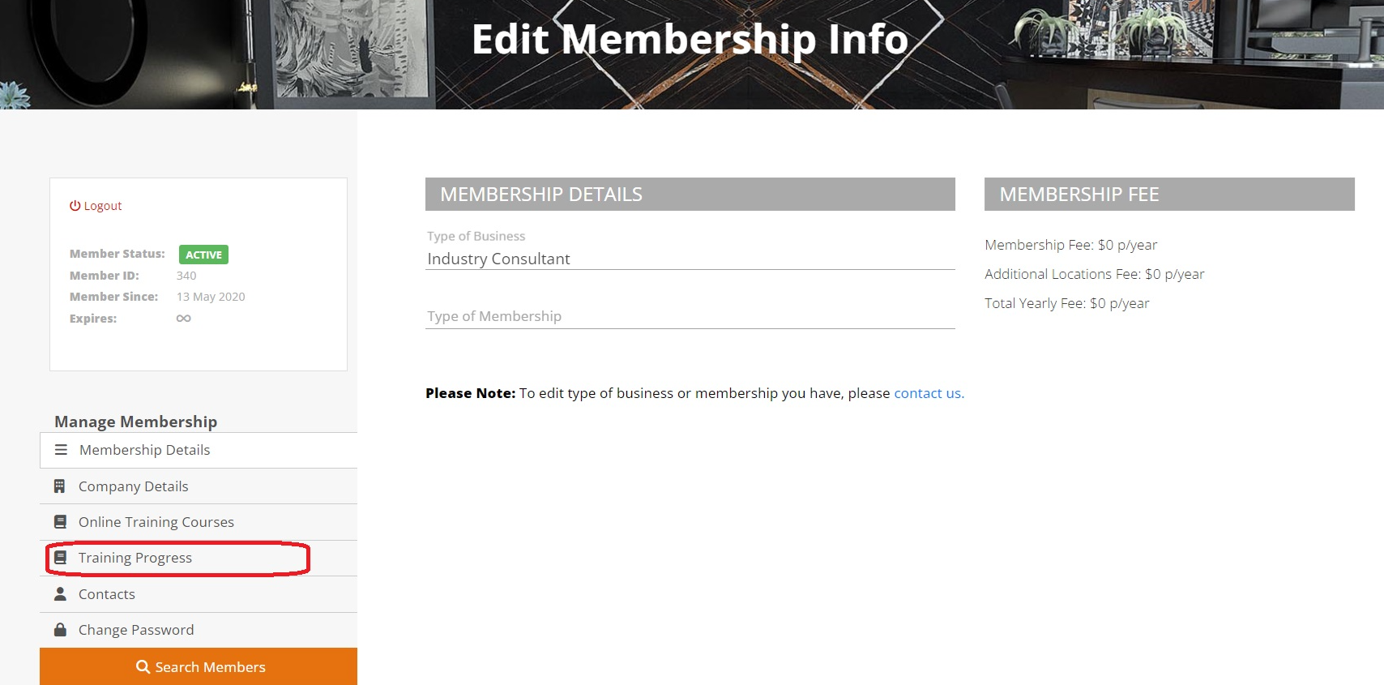The image size is (1384, 685).
Task: Click the Training Progress book icon
Action: pyautogui.click(x=60, y=558)
